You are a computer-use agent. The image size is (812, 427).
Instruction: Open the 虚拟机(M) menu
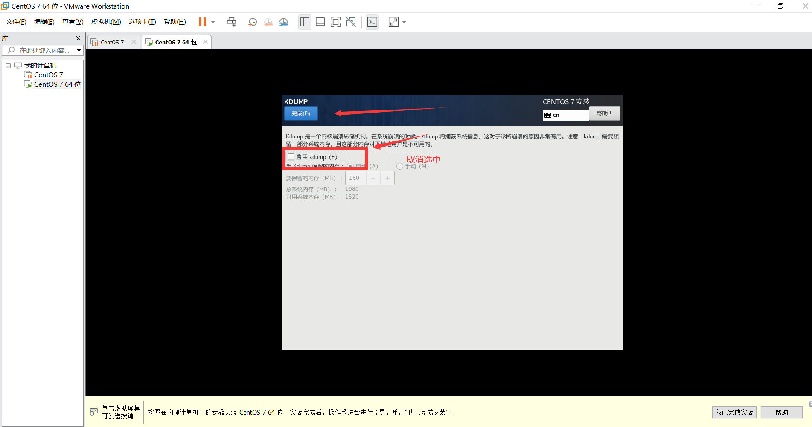coord(106,22)
